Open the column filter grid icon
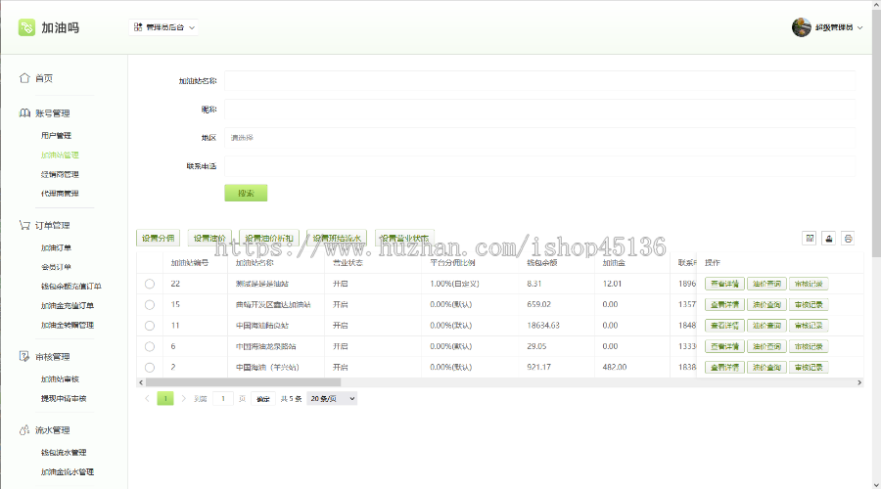 [x=810, y=238]
